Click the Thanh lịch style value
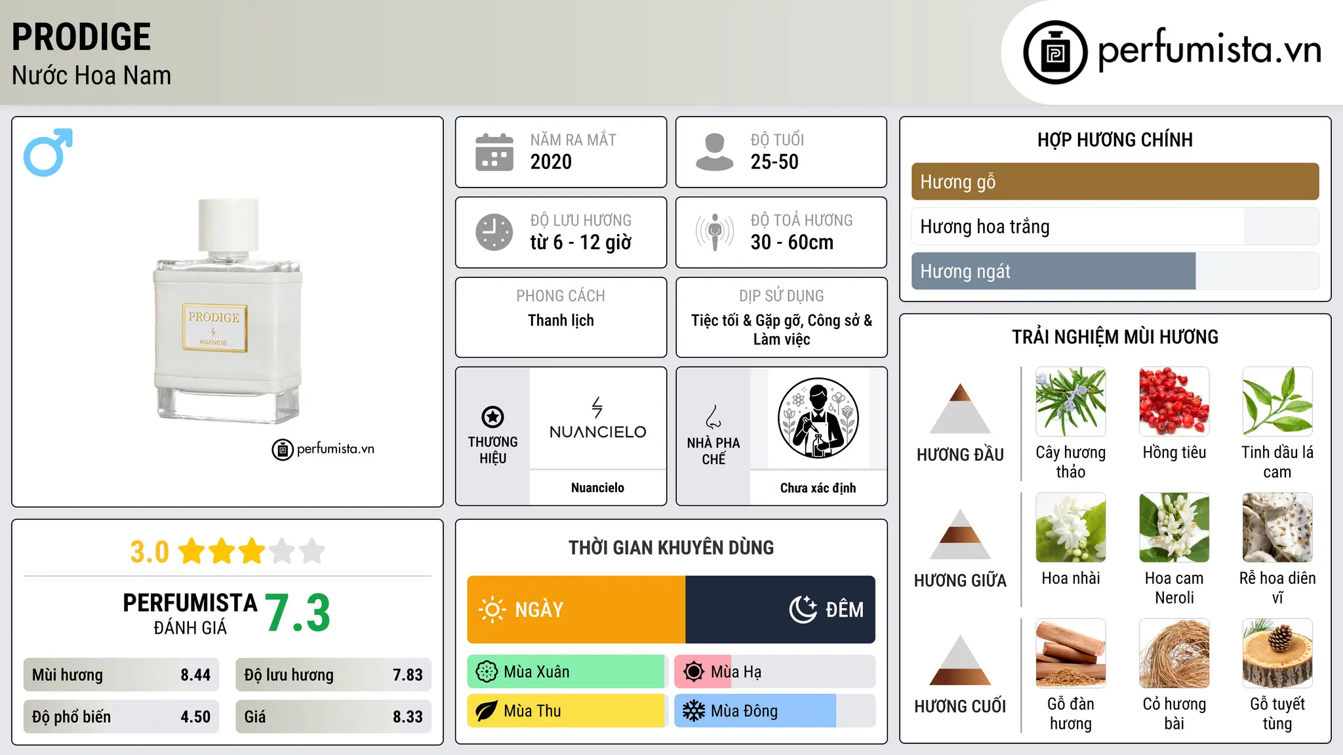 tap(561, 320)
